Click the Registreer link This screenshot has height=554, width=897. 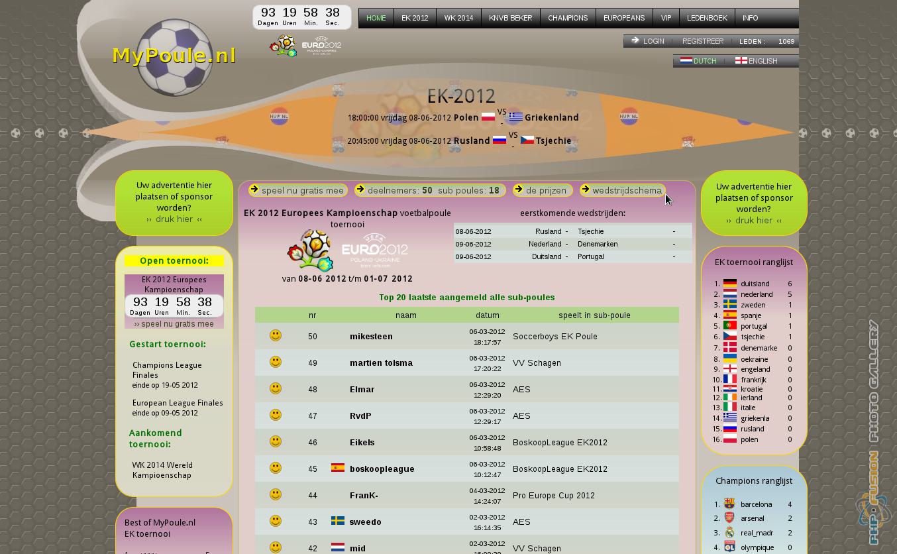click(x=703, y=41)
